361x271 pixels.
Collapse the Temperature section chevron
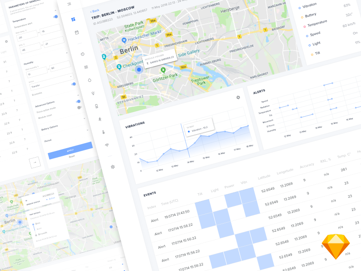pyautogui.click(x=55, y=10)
